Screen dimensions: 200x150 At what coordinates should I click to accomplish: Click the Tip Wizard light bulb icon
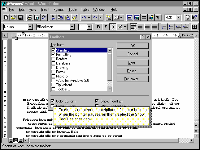click(188, 18)
